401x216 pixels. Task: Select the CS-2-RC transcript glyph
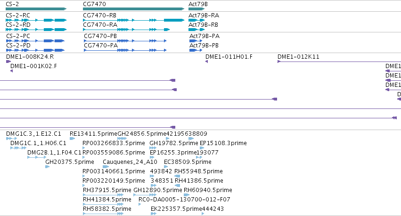(36, 20)
